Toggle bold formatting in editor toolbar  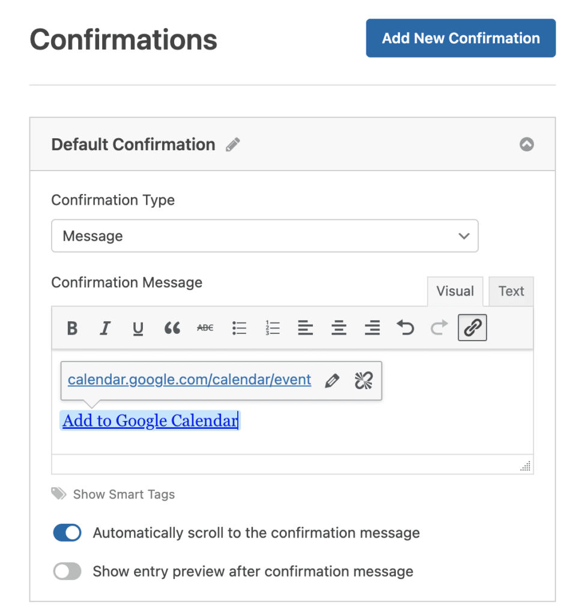(x=73, y=328)
